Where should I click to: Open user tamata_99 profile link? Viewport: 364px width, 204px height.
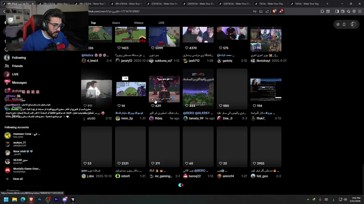coord(196,118)
